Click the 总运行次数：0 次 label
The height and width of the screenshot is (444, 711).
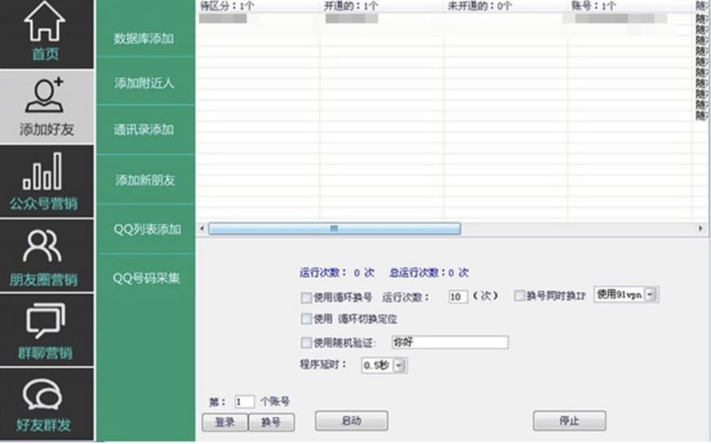(x=429, y=273)
